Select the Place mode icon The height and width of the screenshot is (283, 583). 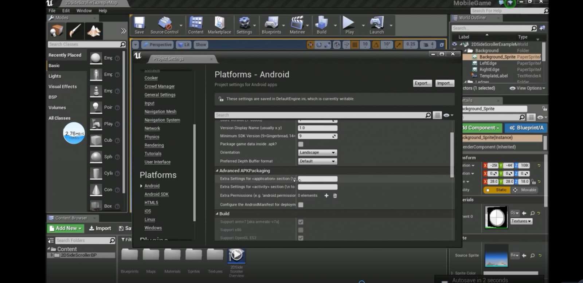point(56,31)
